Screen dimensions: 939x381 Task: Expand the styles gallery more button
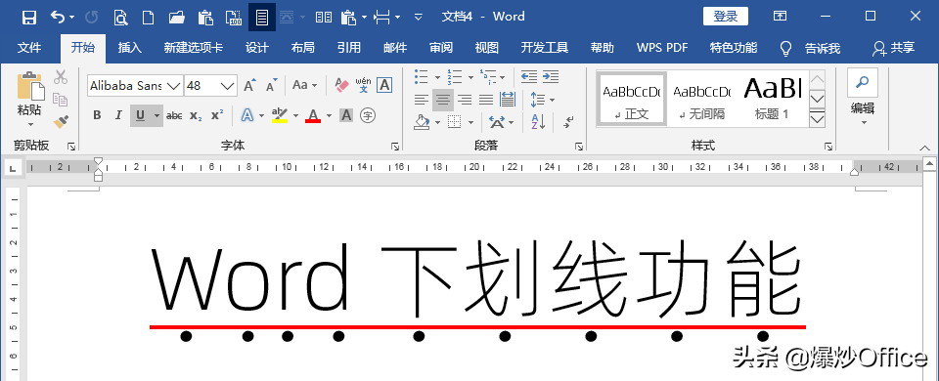click(817, 119)
